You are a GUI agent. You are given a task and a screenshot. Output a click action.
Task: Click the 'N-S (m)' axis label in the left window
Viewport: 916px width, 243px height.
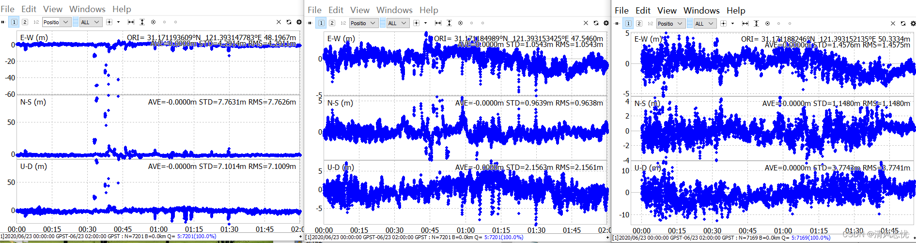click(33, 102)
